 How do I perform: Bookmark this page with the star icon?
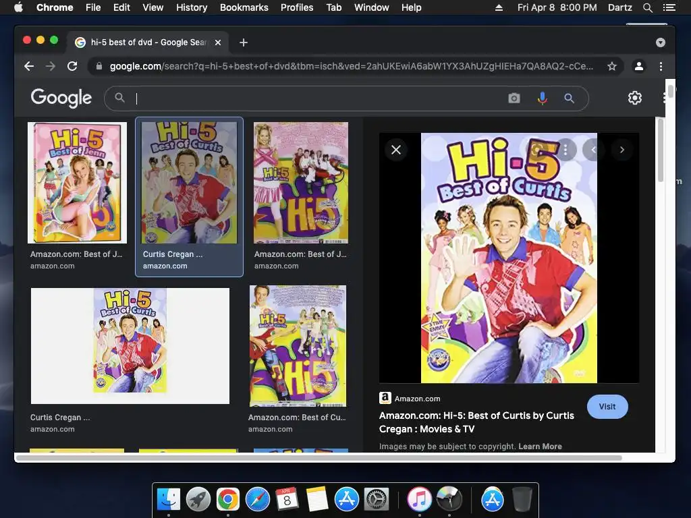coord(611,66)
